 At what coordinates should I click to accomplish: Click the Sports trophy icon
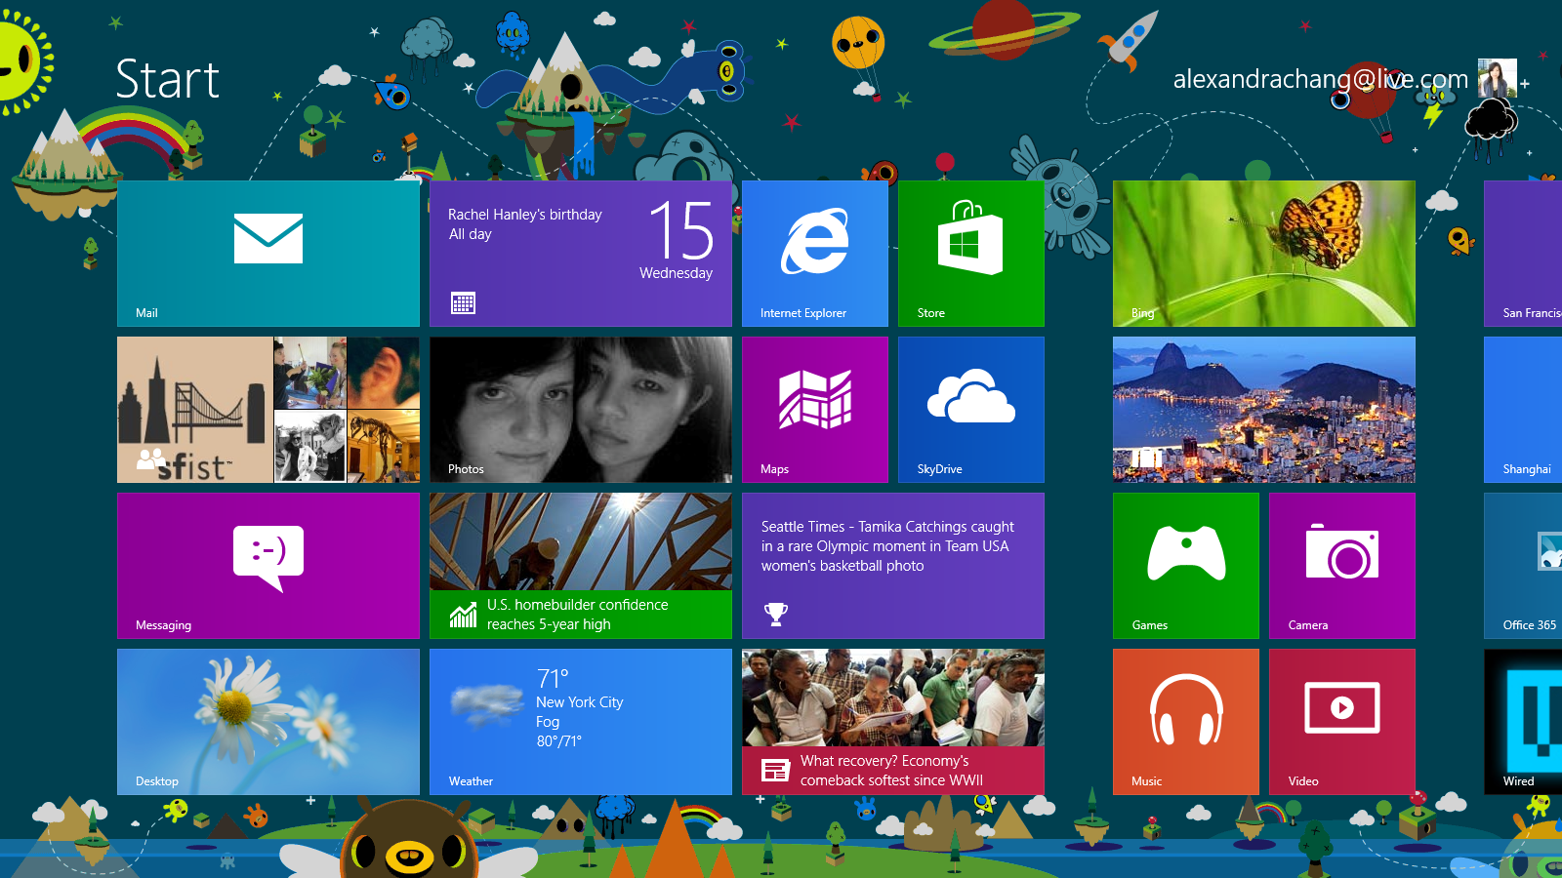(x=776, y=614)
